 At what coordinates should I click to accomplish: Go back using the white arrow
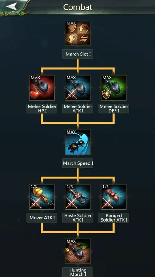click(x=11, y=6)
